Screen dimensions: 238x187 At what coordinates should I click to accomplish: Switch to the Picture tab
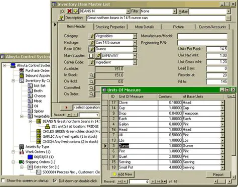(178, 27)
